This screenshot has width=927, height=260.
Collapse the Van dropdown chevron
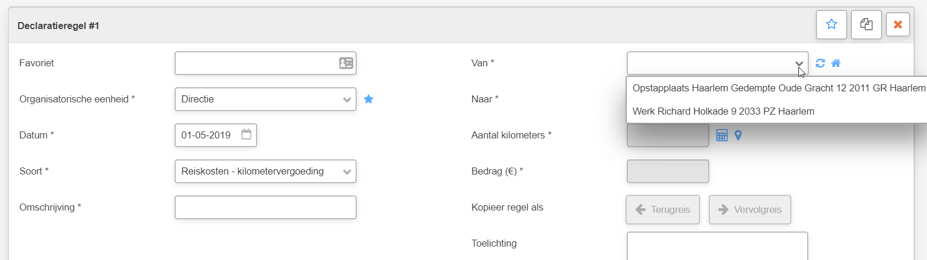point(799,63)
